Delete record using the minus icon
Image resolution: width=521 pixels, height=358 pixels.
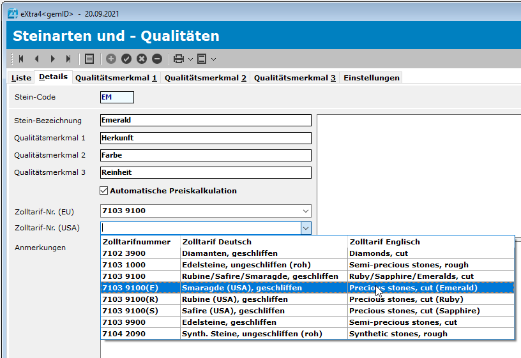[157, 59]
